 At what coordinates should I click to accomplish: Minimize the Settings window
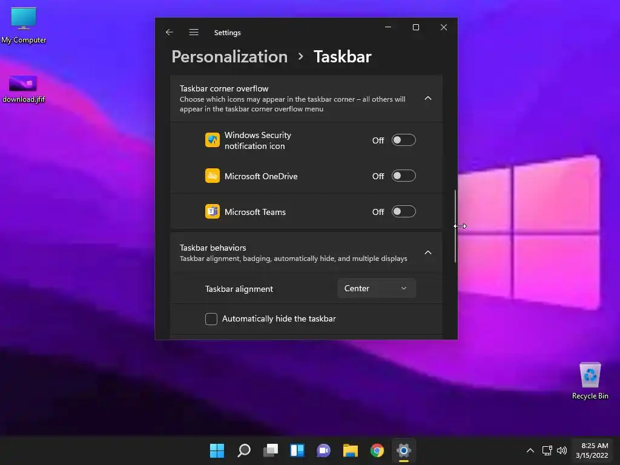pyautogui.click(x=388, y=27)
